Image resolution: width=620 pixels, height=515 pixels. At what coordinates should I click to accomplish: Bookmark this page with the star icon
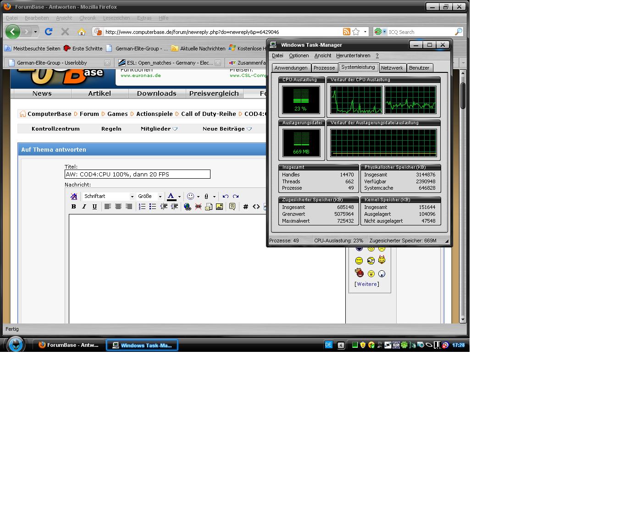(x=356, y=32)
